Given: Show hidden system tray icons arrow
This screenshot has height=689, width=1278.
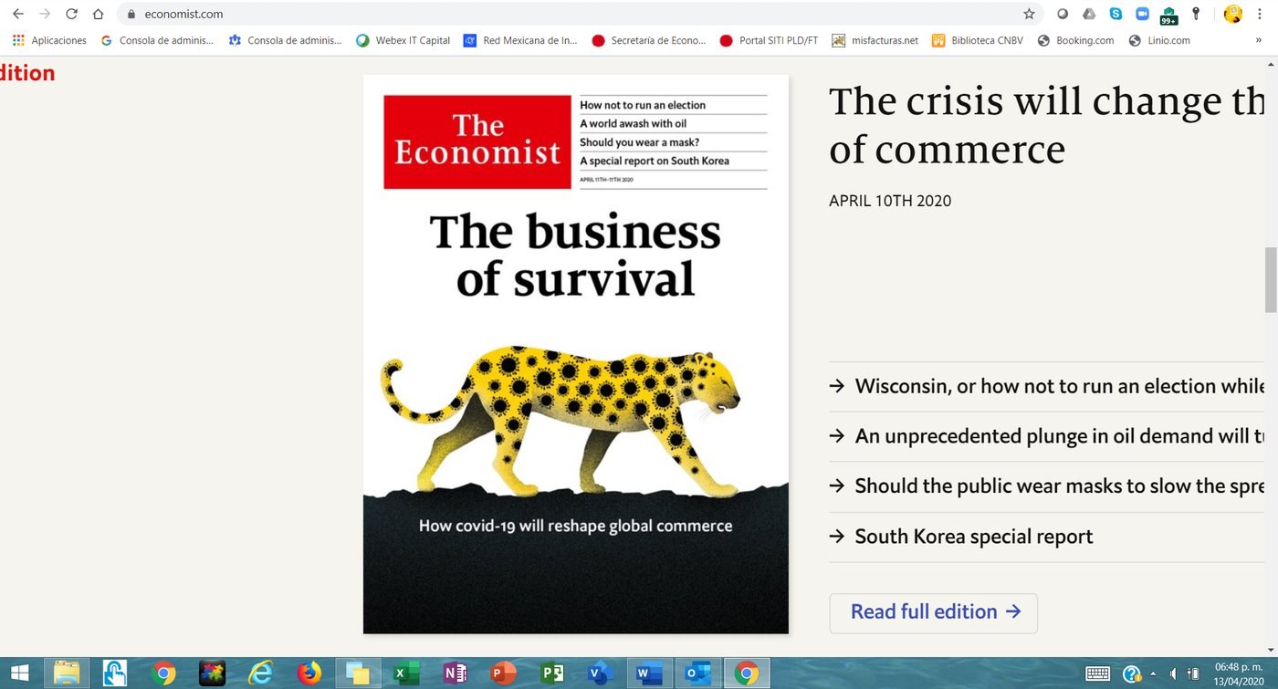Looking at the screenshot, I should point(1152,674).
